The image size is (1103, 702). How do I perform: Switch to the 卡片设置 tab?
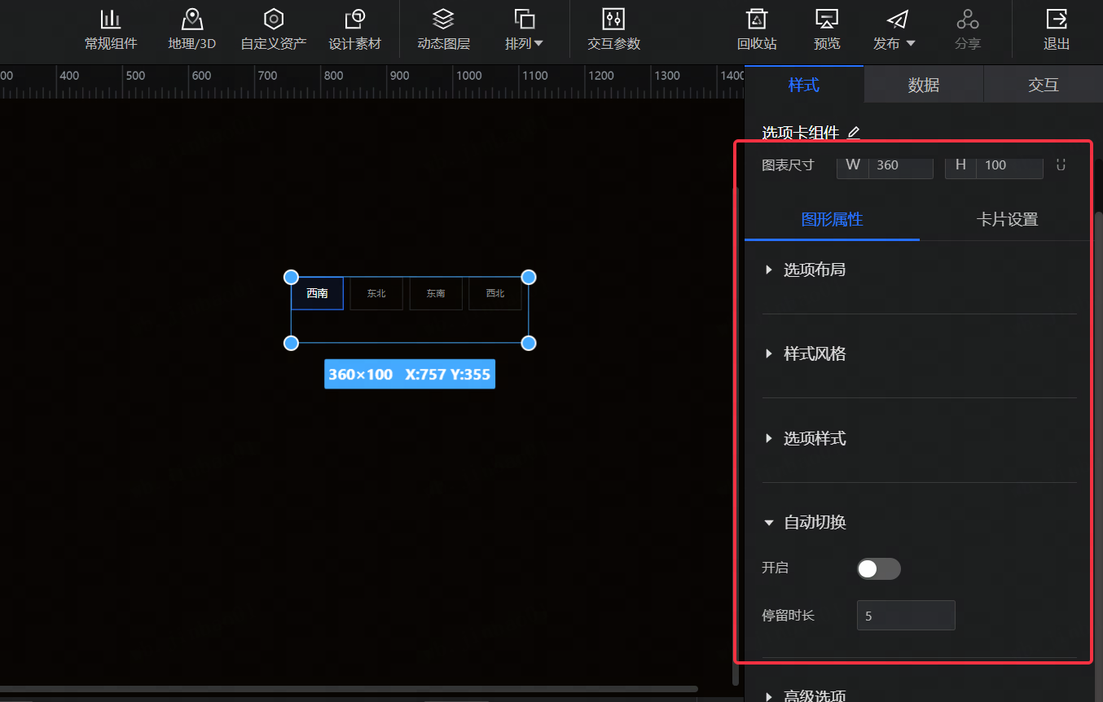(1008, 219)
